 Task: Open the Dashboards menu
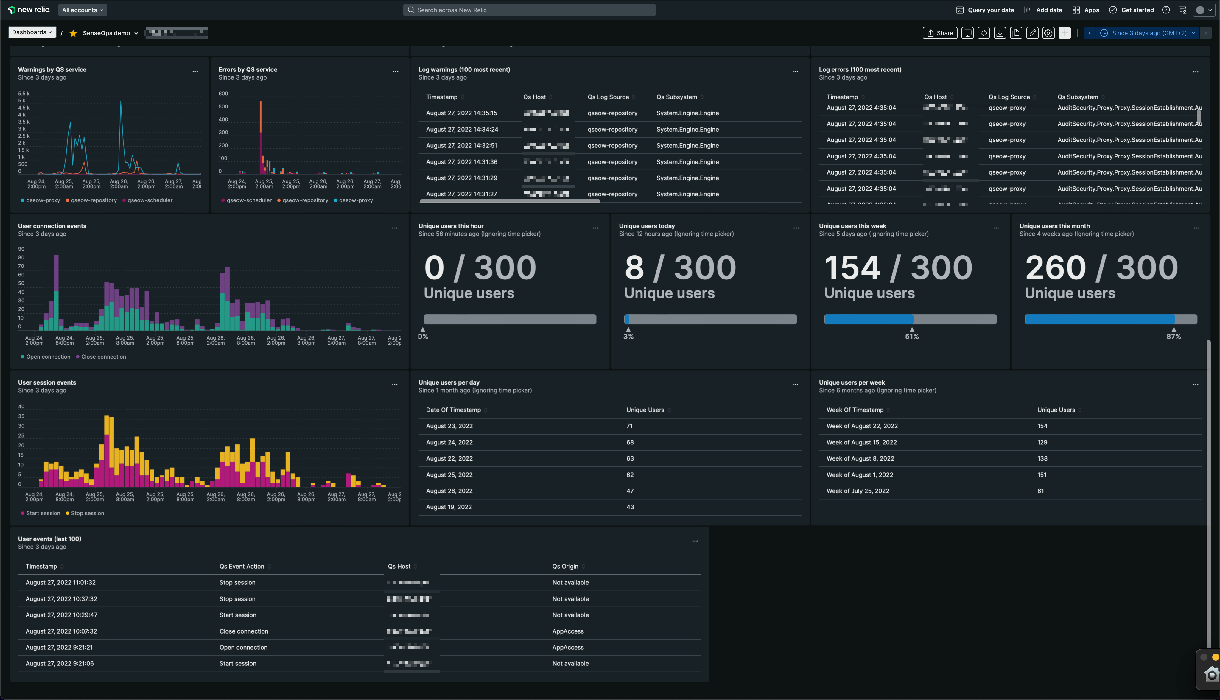point(31,32)
